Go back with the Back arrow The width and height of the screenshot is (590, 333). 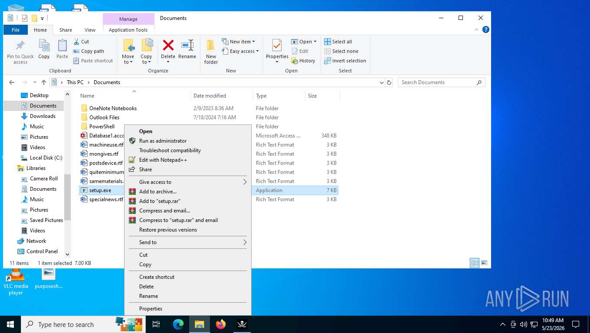(12, 82)
